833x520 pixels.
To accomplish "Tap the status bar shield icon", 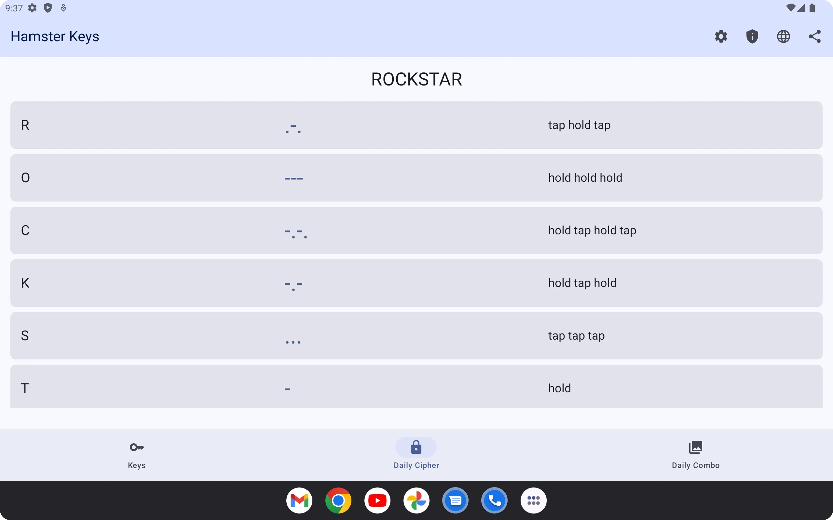I will tap(48, 8).
